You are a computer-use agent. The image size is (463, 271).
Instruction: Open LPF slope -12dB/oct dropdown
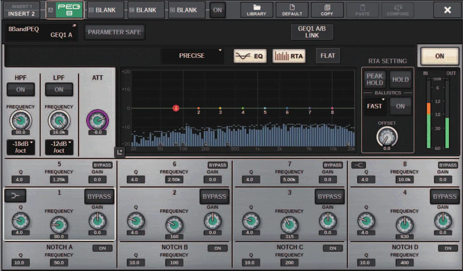pyautogui.click(x=59, y=147)
